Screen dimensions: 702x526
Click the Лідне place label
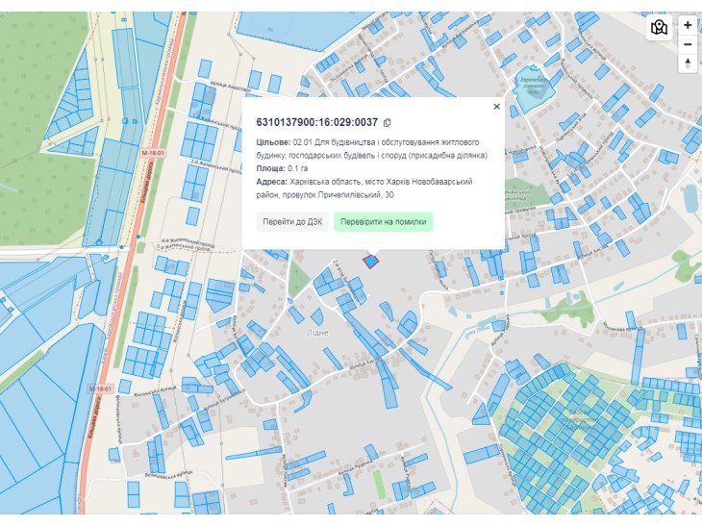click(x=317, y=333)
